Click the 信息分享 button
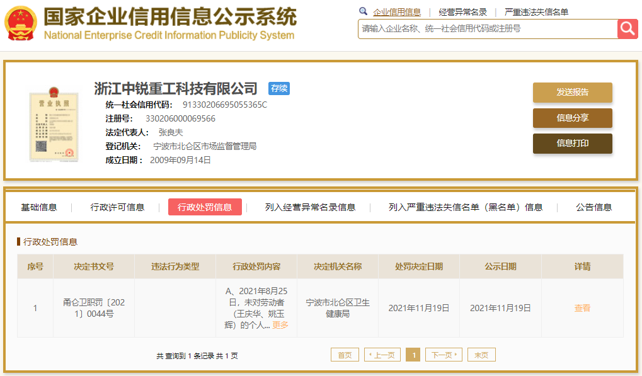Screen dimensions: 642x376 pos(573,118)
